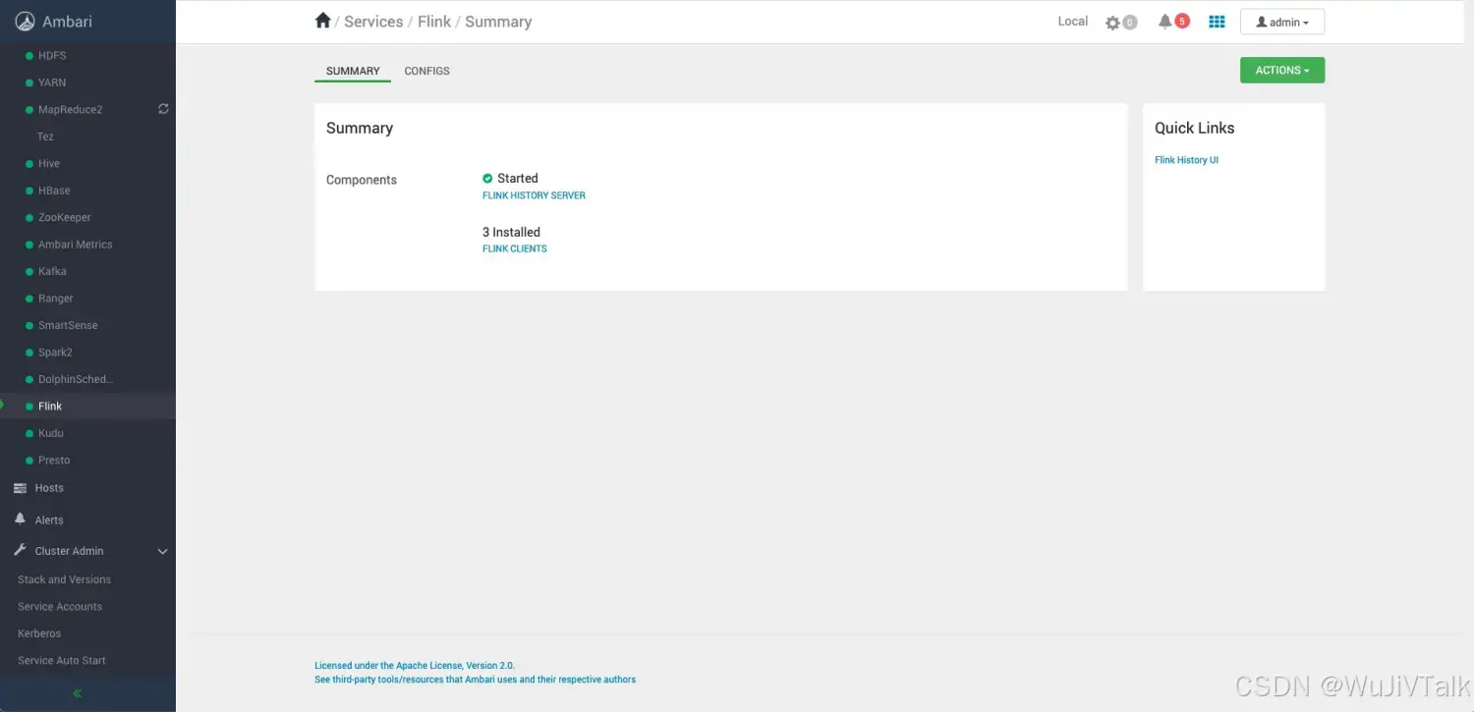Open Flink History UI quick link

pos(1186,160)
